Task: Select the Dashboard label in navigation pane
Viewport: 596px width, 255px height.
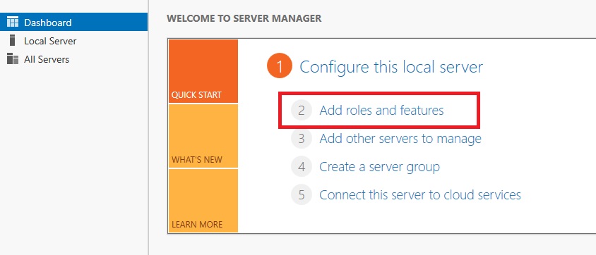Action: (x=48, y=23)
